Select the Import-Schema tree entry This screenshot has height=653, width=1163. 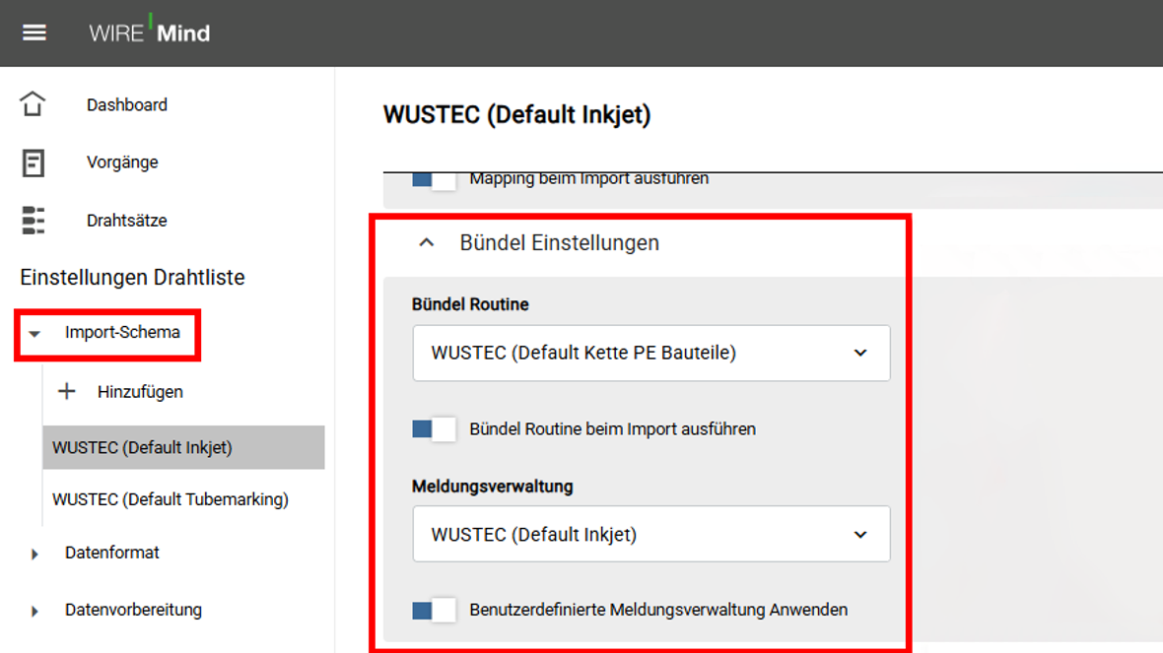(122, 332)
